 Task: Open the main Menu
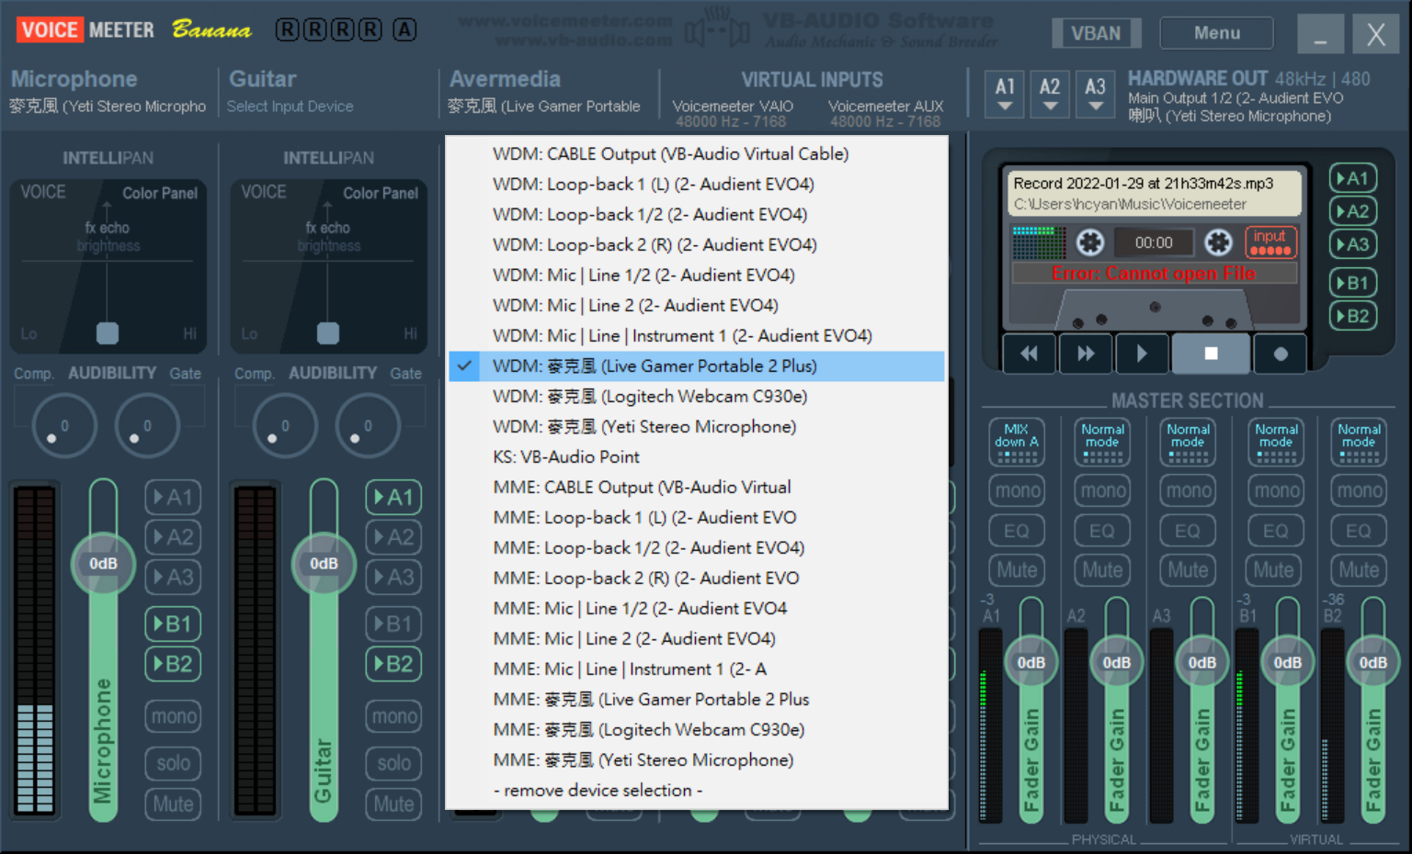pyautogui.click(x=1217, y=33)
